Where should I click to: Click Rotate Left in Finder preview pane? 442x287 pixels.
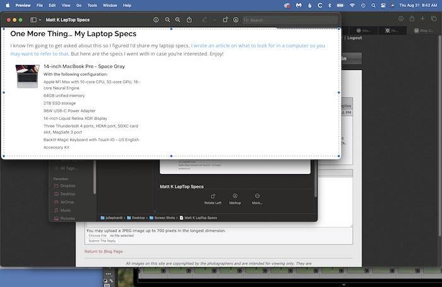tap(213, 199)
